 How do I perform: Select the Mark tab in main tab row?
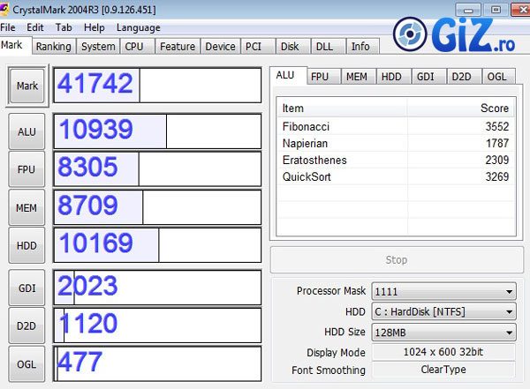(15, 45)
